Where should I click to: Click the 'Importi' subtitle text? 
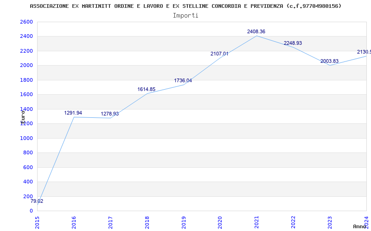click(185, 16)
